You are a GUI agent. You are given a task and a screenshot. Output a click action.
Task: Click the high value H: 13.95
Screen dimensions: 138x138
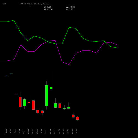coord(70,7)
